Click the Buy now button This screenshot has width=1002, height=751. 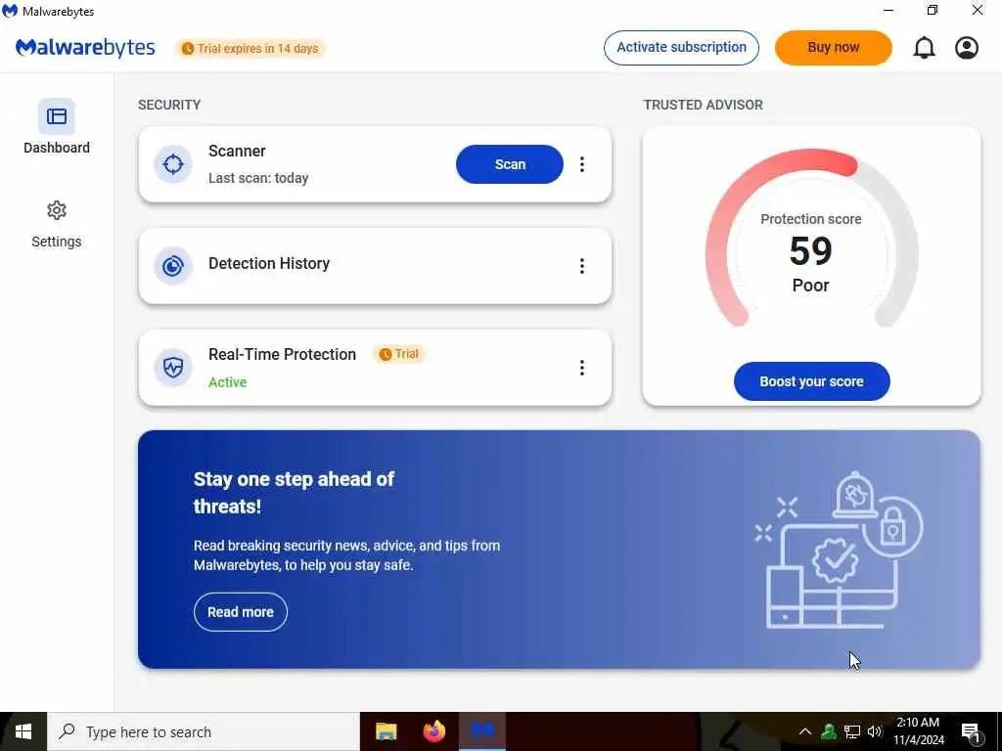click(x=834, y=47)
